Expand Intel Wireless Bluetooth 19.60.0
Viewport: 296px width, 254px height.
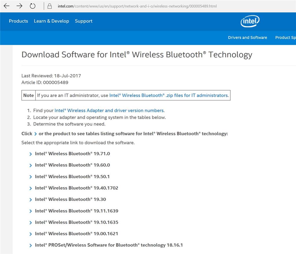(72, 165)
